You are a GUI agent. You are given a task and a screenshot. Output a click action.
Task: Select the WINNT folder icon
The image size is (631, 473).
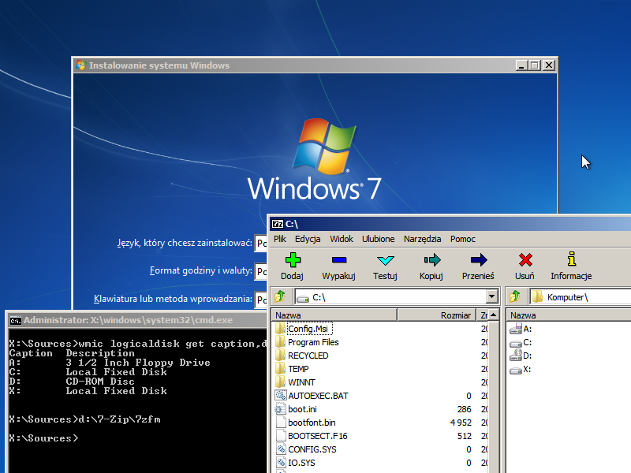pyautogui.click(x=281, y=382)
